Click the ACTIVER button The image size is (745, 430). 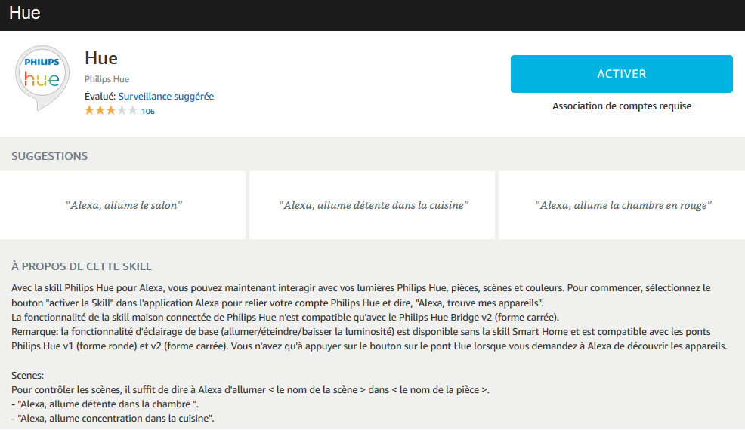coord(622,74)
